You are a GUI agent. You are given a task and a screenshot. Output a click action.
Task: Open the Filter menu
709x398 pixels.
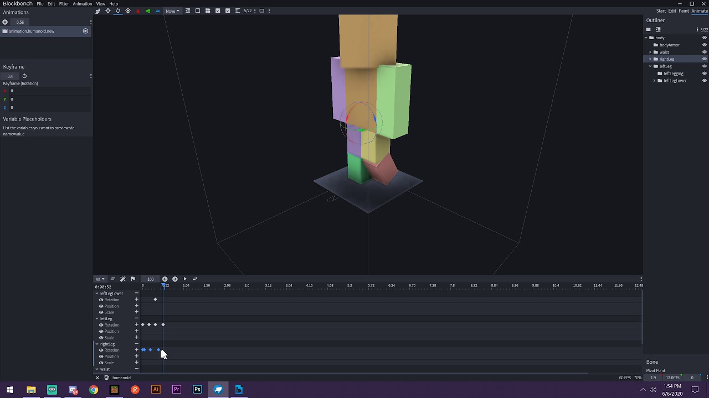[64, 4]
